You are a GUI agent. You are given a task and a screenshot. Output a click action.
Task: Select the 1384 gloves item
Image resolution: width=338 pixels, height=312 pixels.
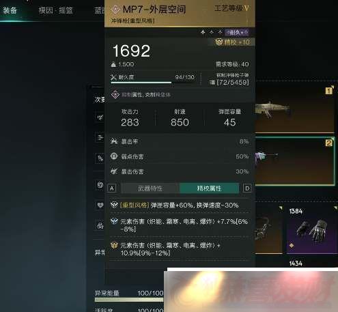tap(312, 229)
